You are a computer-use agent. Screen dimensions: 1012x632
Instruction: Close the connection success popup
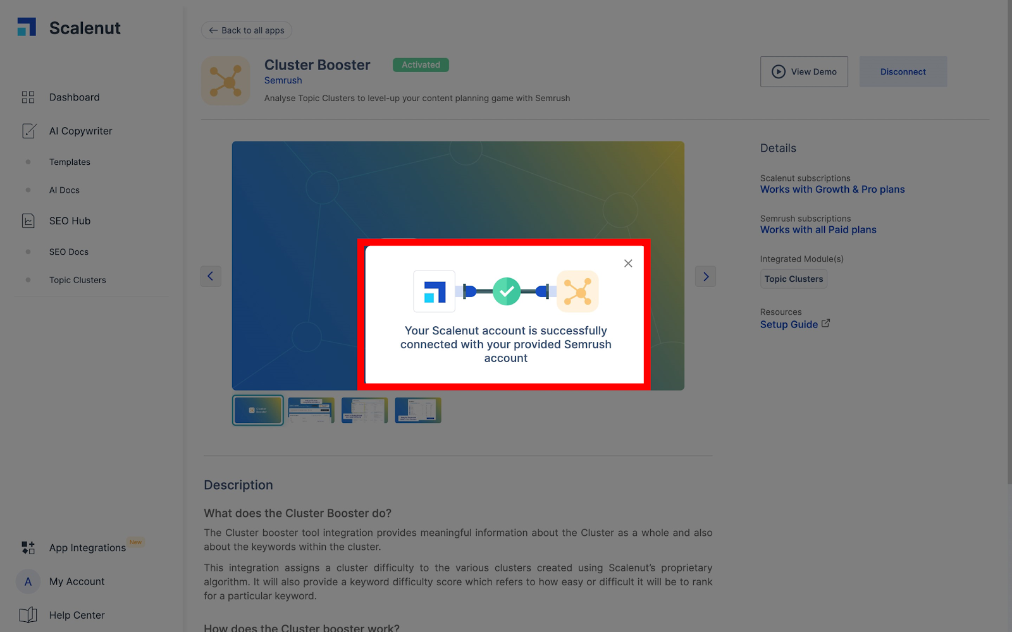[x=628, y=264]
